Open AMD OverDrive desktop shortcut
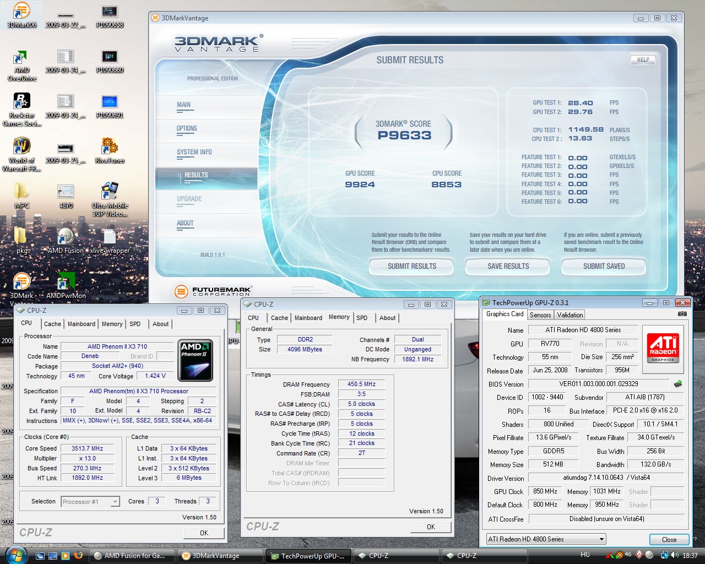 pyautogui.click(x=21, y=65)
